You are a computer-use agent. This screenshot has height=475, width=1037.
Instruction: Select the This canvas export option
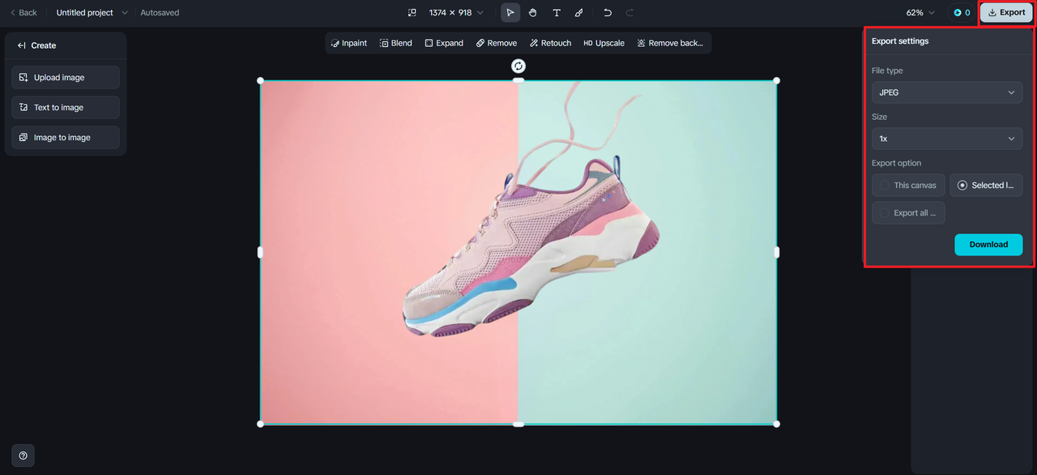point(908,186)
